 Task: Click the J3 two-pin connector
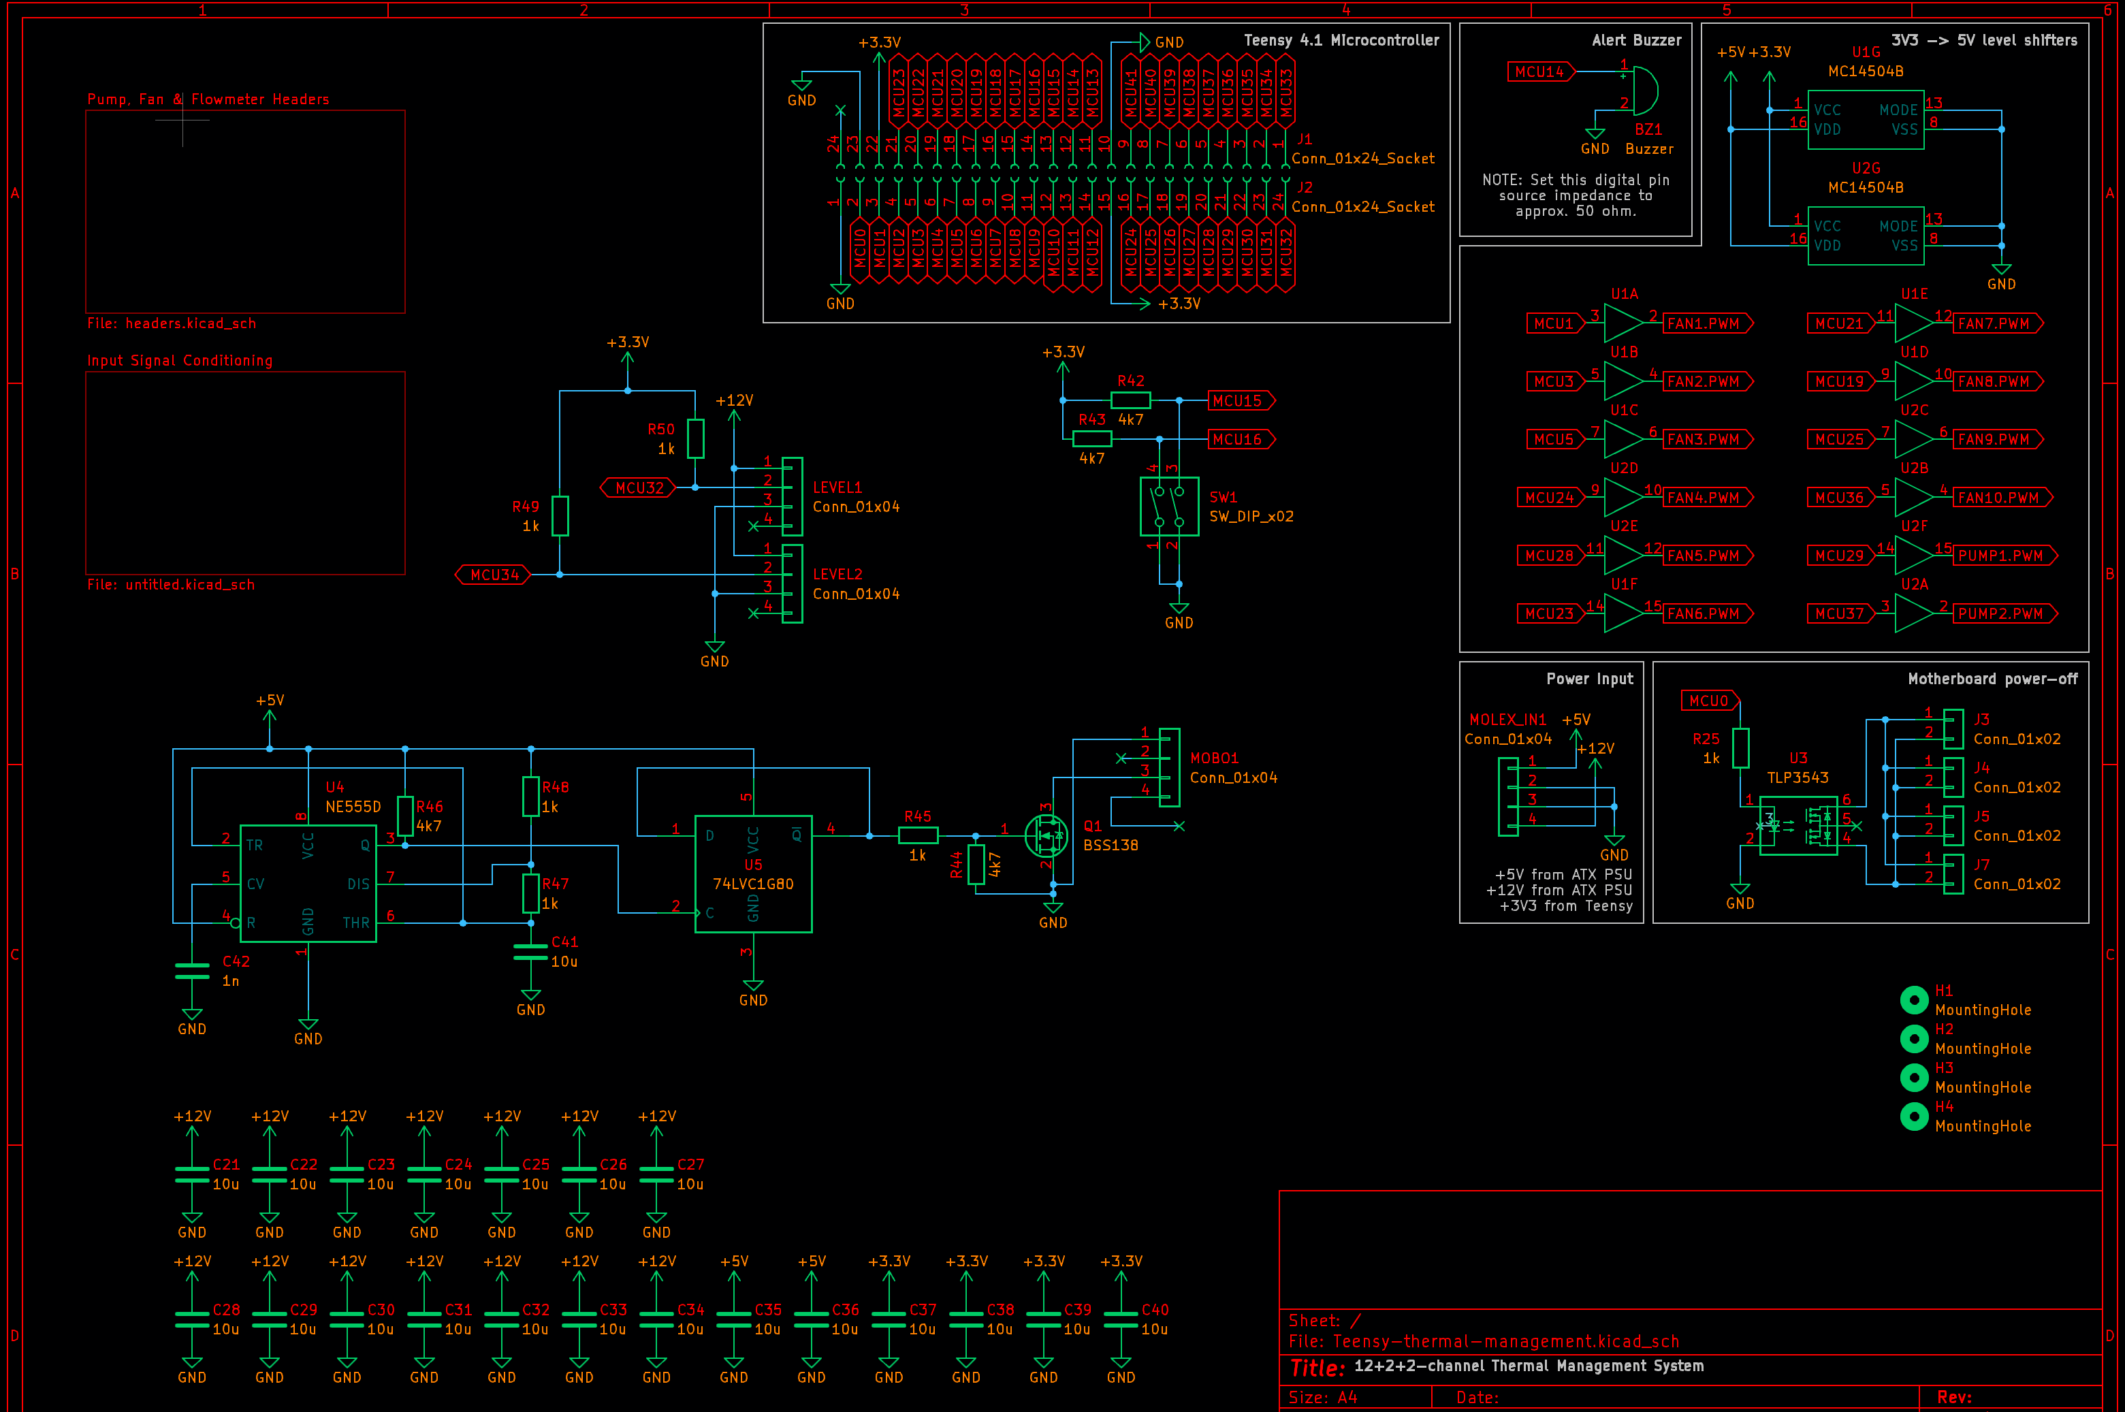[x=1953, y=728]
